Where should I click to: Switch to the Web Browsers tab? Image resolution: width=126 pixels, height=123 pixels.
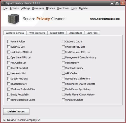click(37, 33)
